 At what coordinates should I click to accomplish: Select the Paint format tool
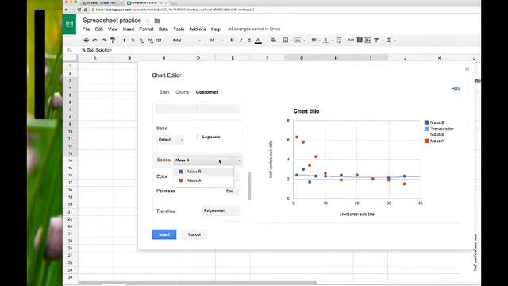(113, 41)
